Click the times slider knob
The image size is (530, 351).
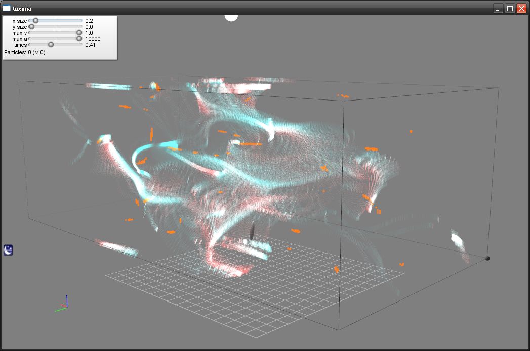point(51,45)
